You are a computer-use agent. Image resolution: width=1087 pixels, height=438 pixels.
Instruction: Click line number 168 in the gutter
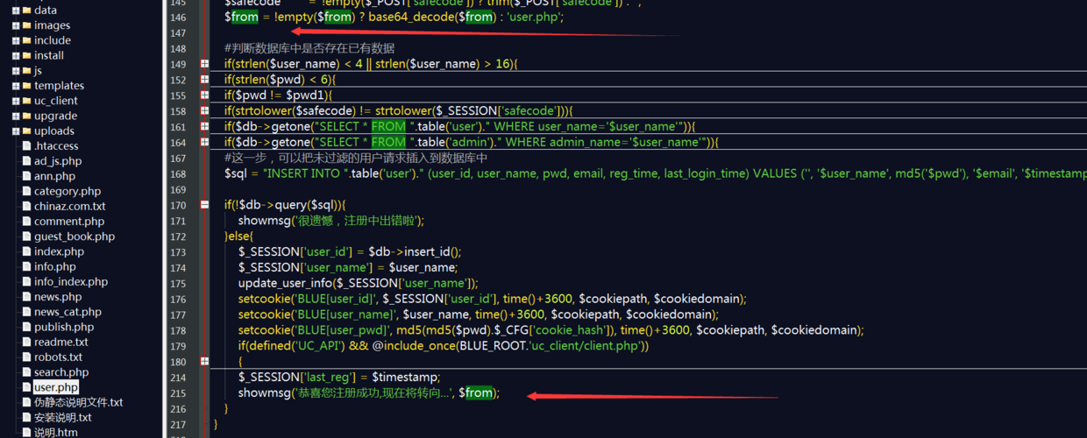(178, 173)
